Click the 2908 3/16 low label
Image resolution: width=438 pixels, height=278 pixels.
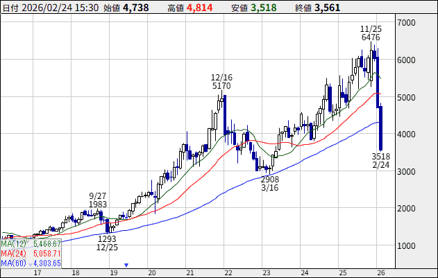270,183
